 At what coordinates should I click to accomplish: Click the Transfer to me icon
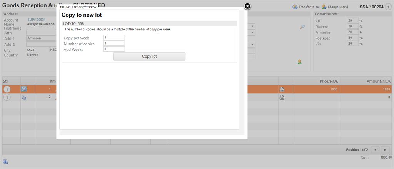tap(295, 7)
